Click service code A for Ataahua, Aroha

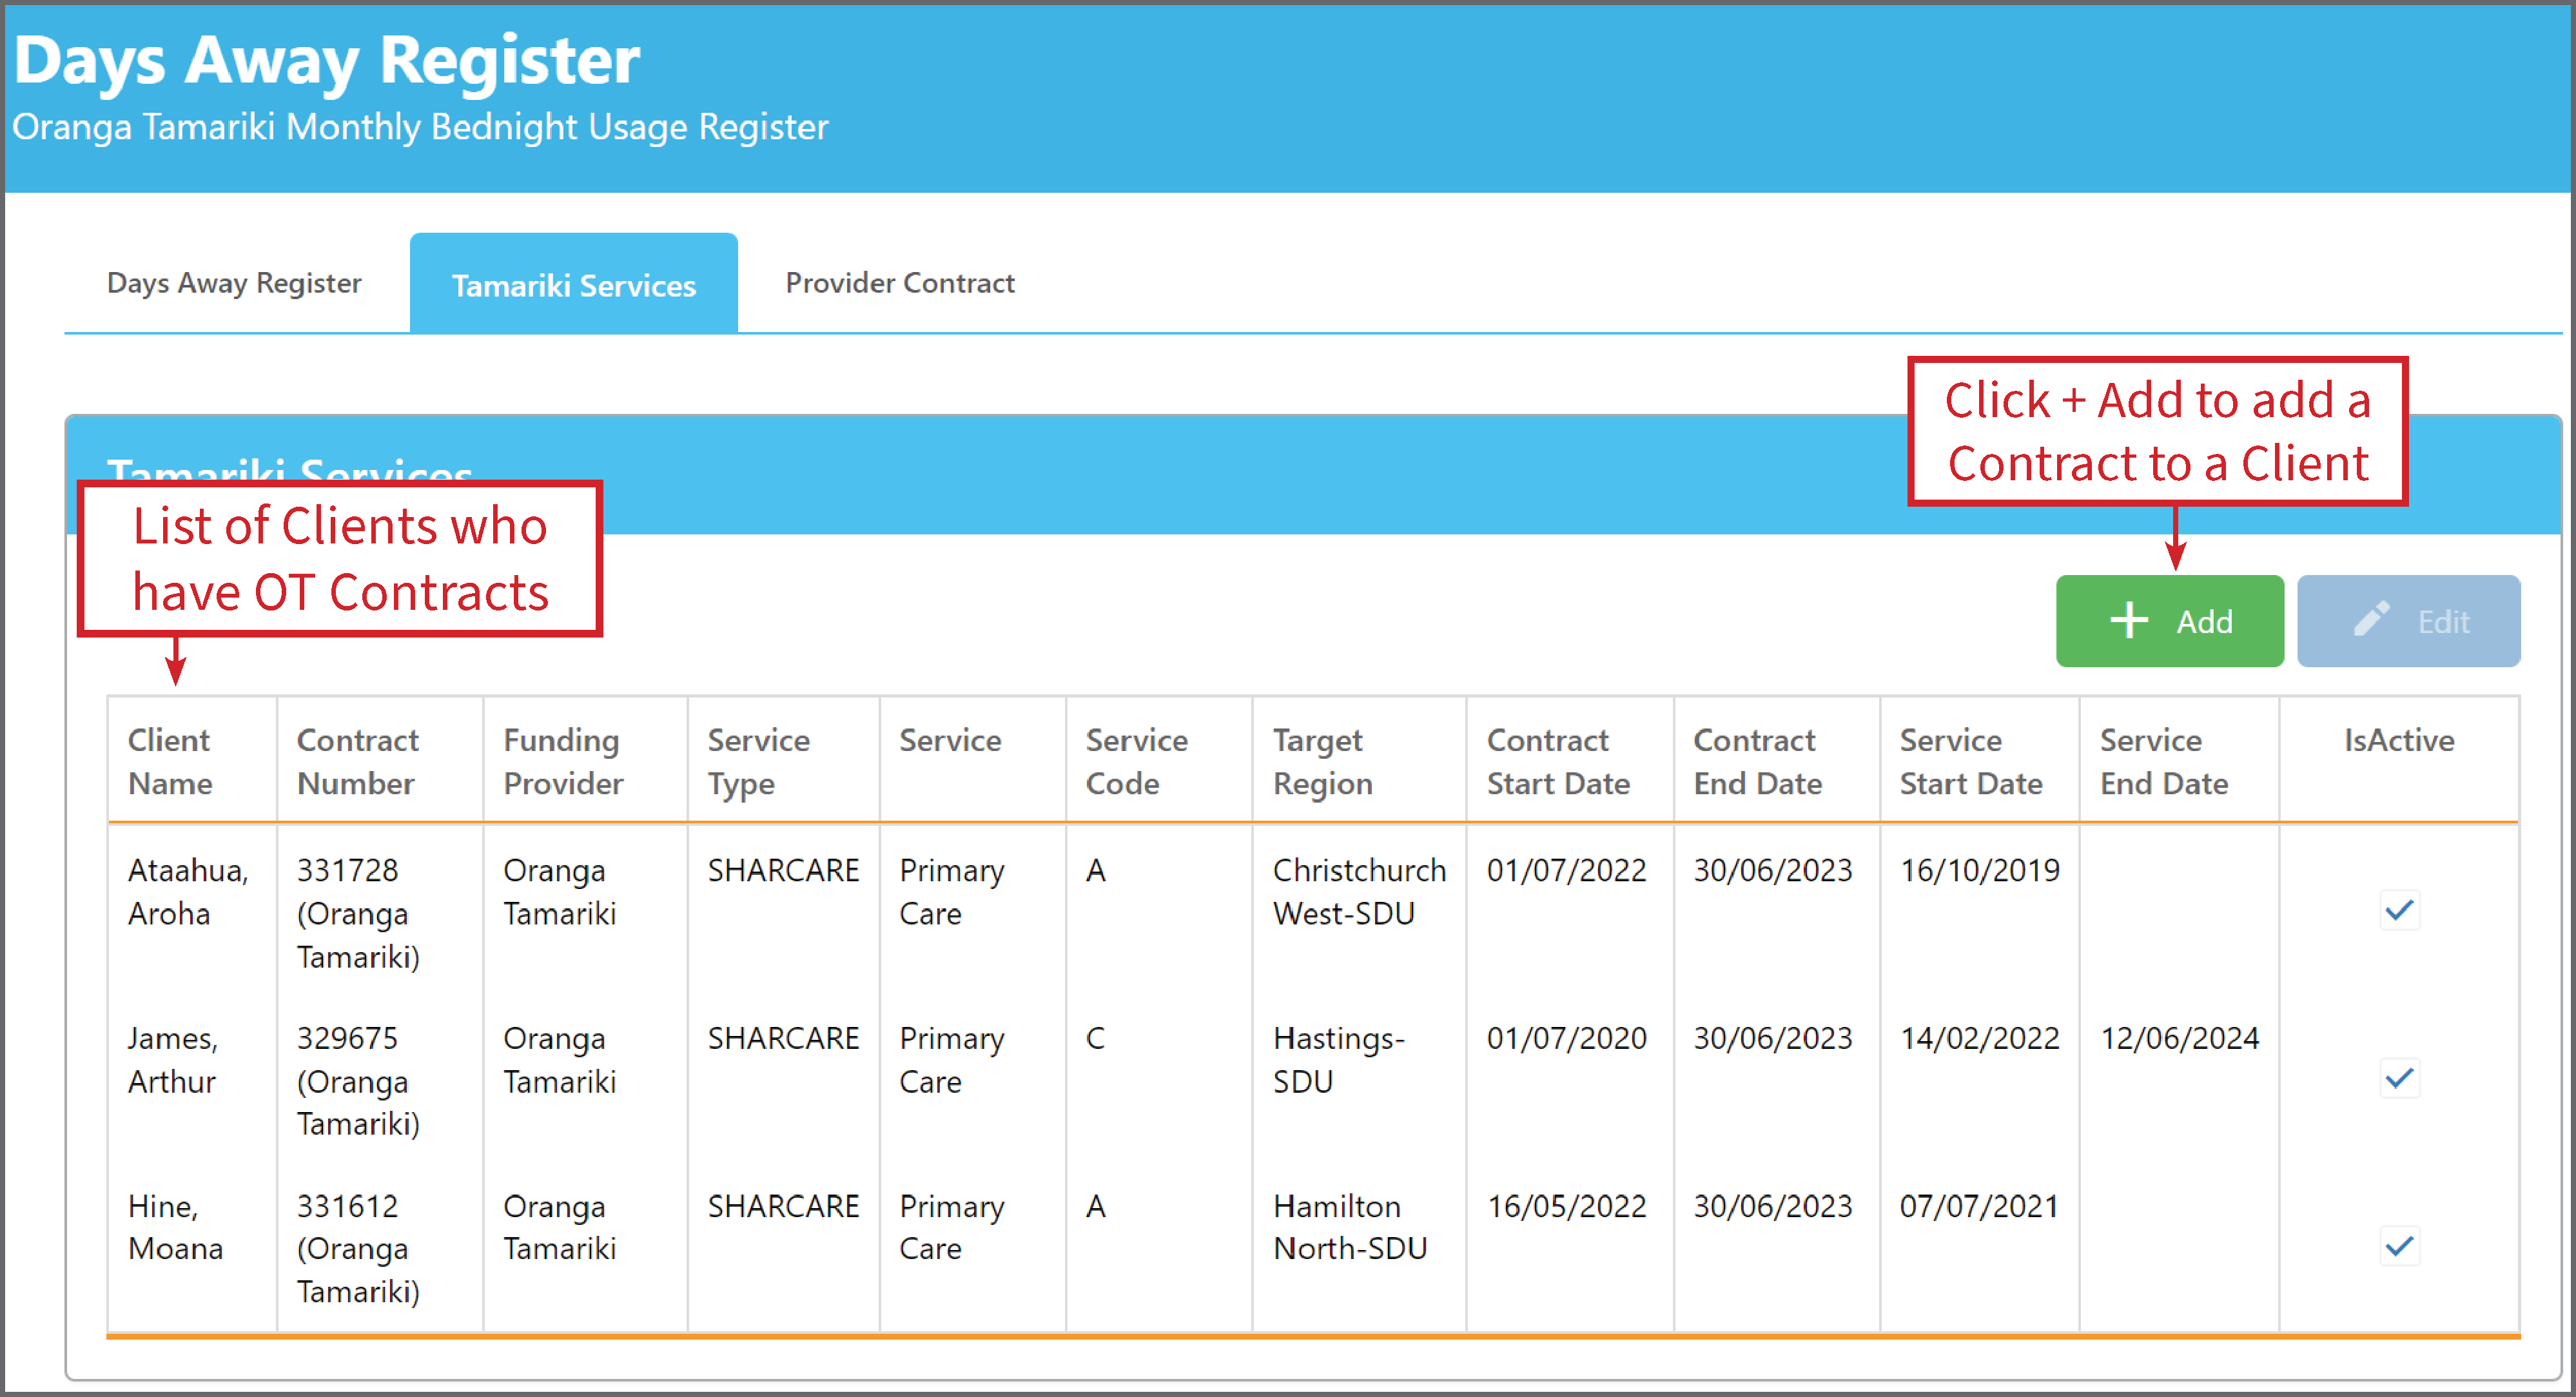[1095, 870]
